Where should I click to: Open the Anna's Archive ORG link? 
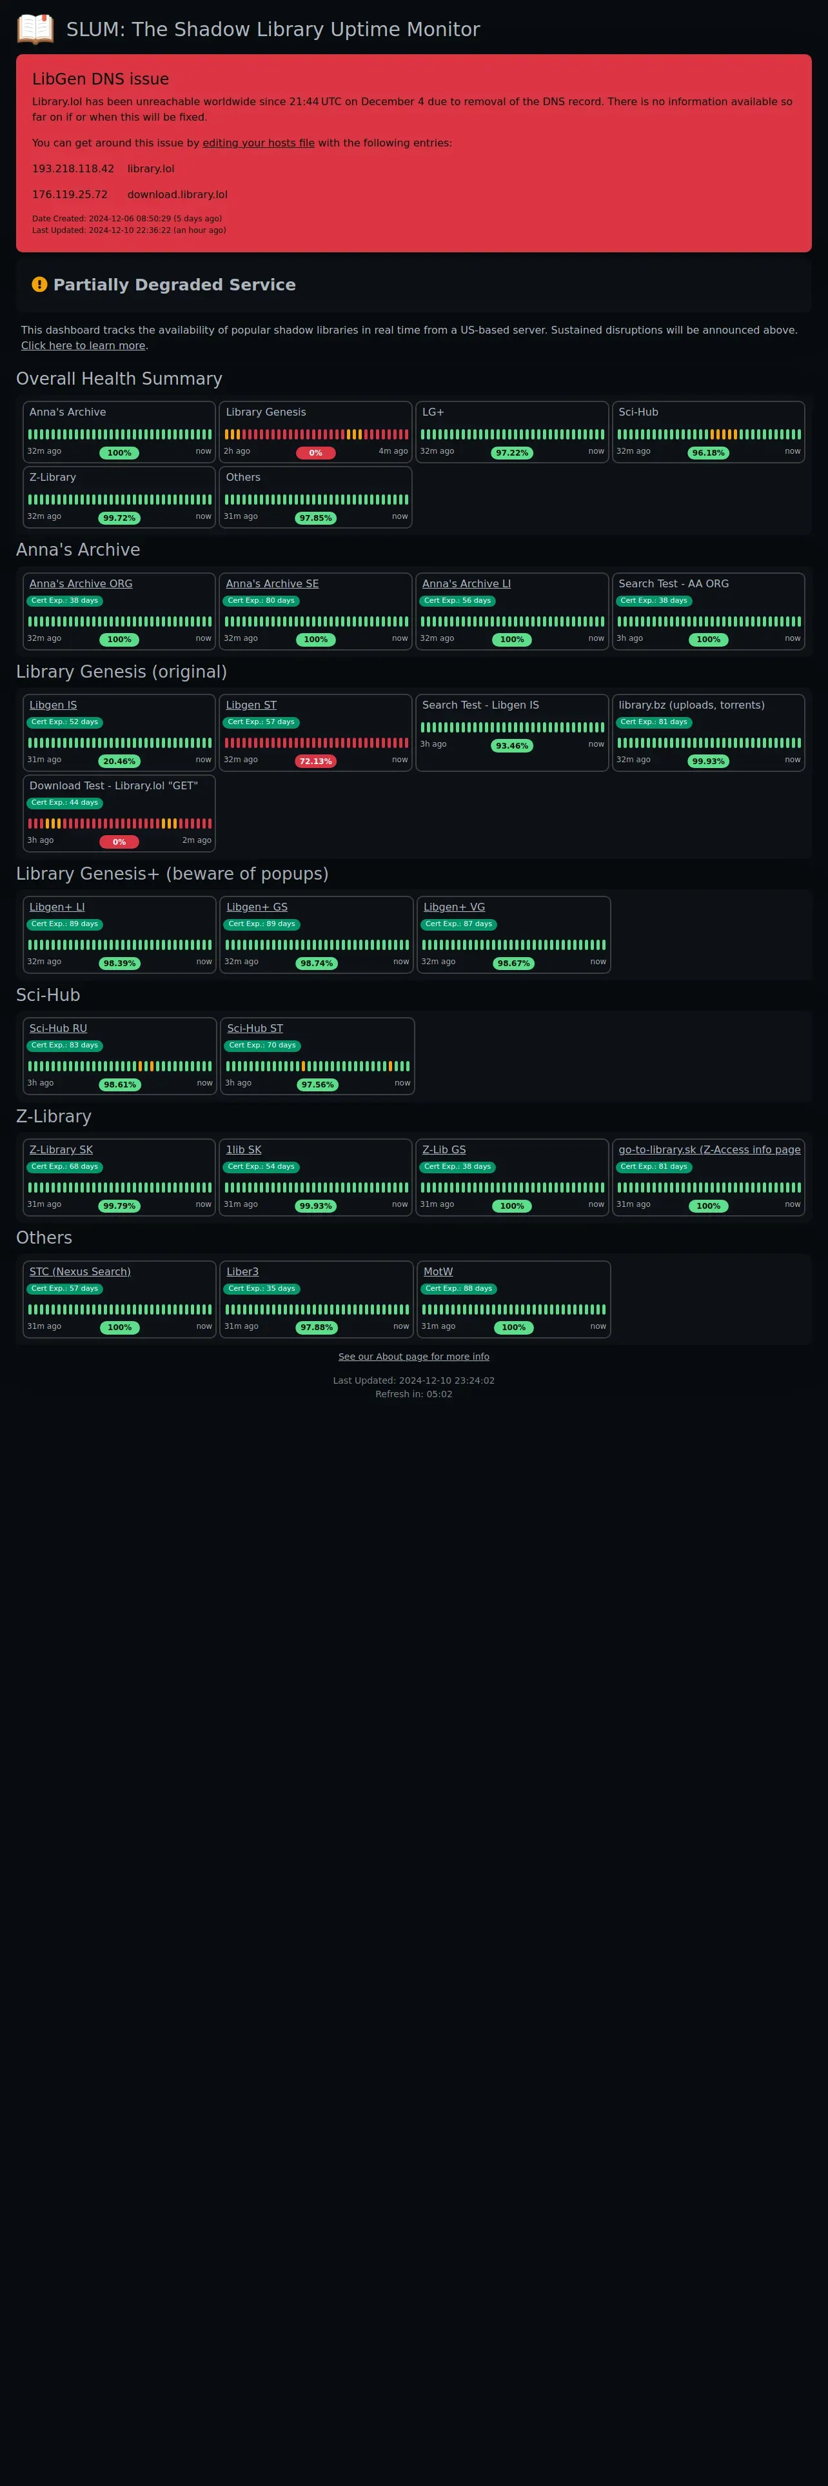click(81, 584)
